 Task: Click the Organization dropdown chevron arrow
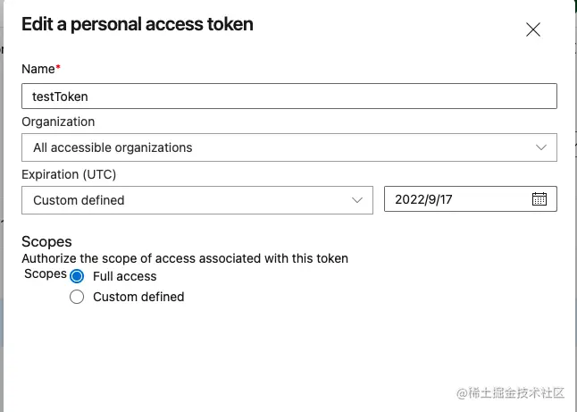pyautogui.click(x=541, y=147)
